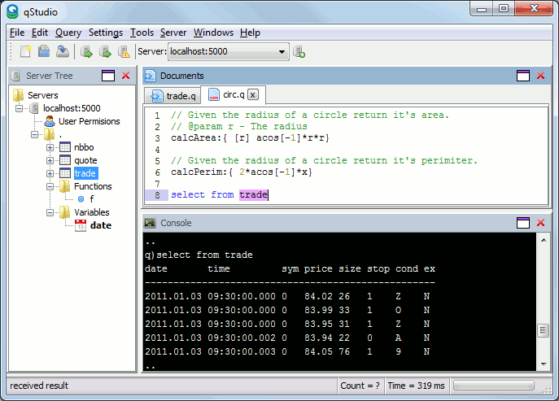Click line number 8 in the gutter
The height and width of the screenshot is (401, 559).
[x=157, y=195]
